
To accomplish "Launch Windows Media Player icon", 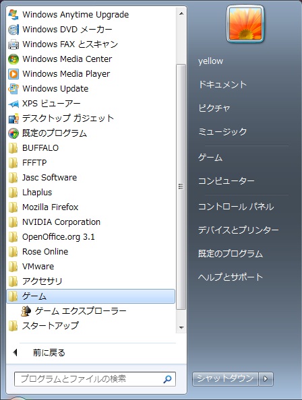I will 13,73.
